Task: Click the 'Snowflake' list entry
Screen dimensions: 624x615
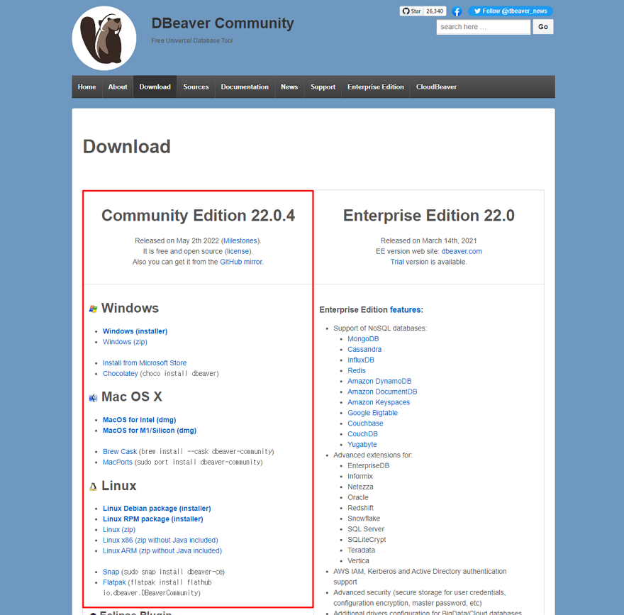Action: coord(364,519)
